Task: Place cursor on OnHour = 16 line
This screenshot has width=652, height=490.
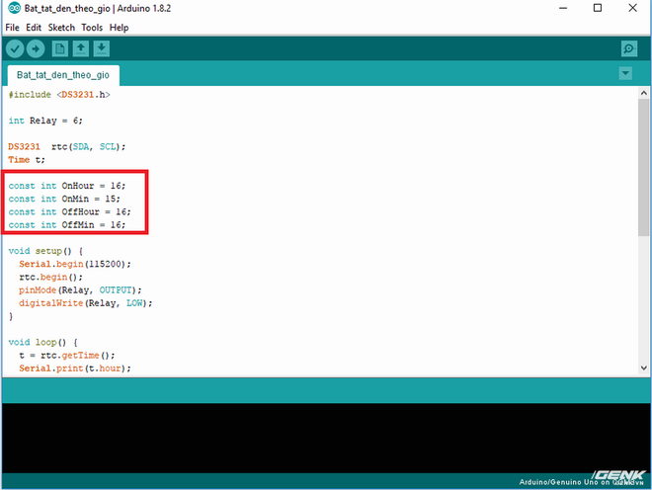Action: pyautogui.click(x=66, y=186)
